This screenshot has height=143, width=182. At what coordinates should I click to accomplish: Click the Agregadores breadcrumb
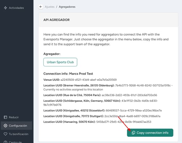click(x=67, y=7)
